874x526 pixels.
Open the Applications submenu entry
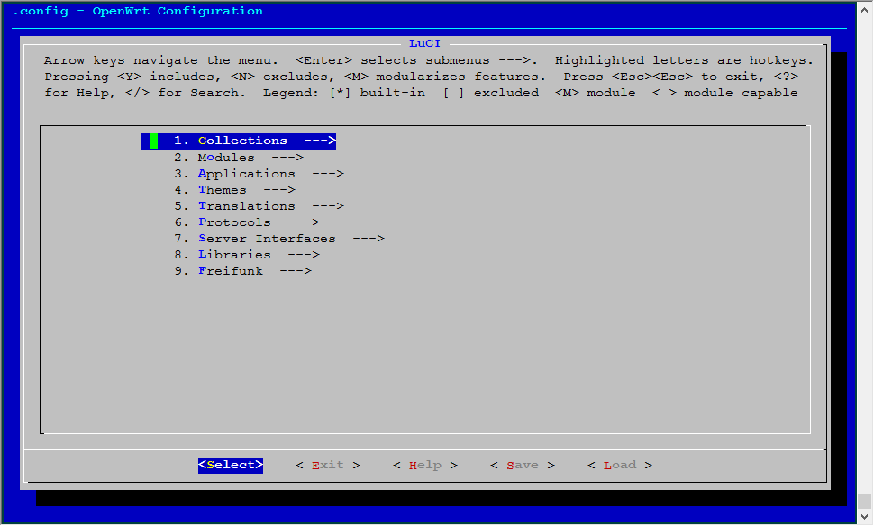click(259, 174)
